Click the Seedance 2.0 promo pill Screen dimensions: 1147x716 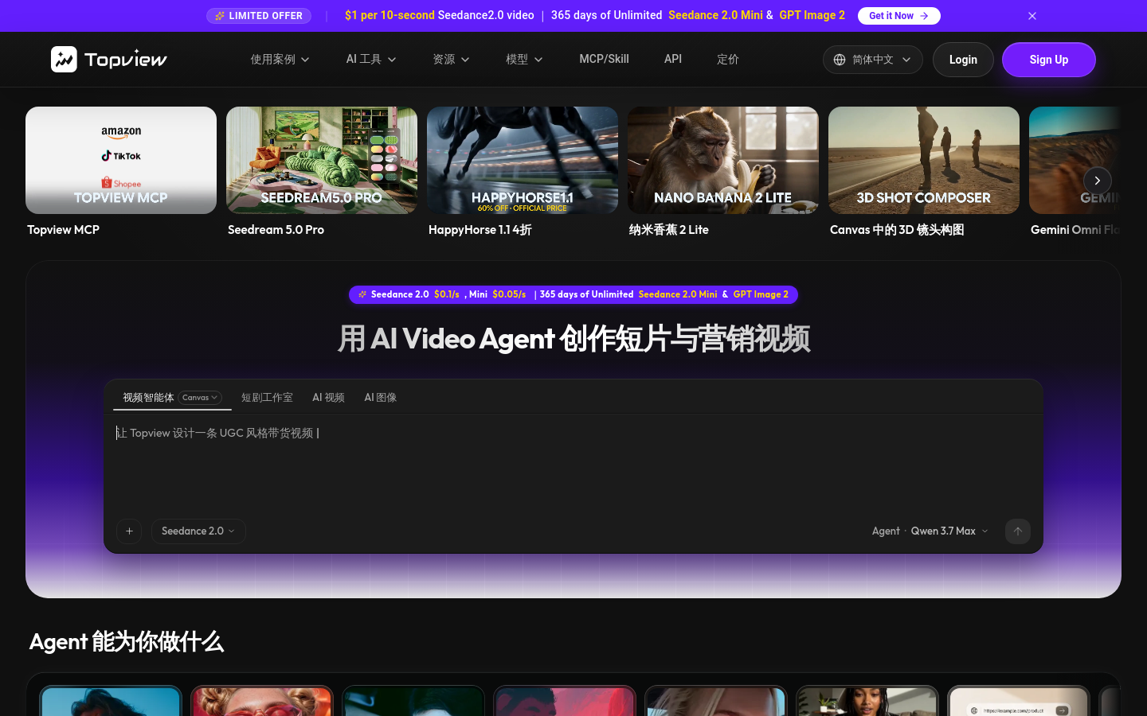573,294
